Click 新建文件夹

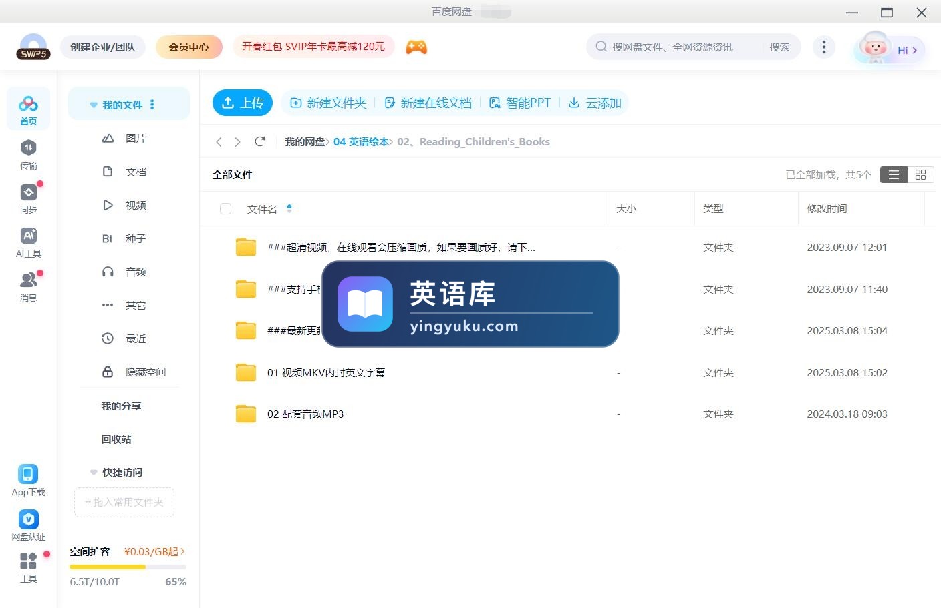click(328, 103)
